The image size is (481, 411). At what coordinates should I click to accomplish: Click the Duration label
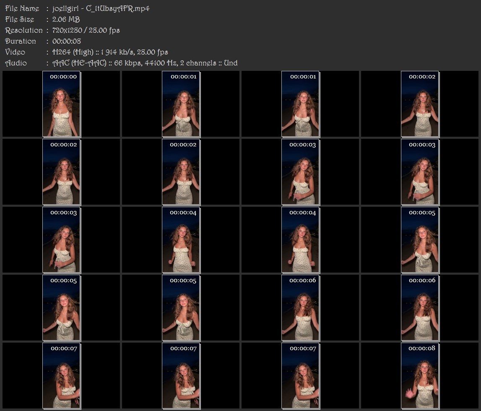click(21, 41)
